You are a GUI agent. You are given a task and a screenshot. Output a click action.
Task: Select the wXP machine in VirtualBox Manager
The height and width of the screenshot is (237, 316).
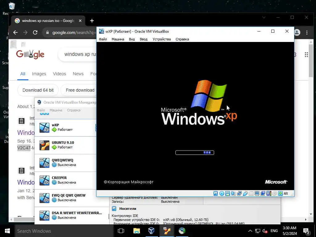(65, 127)
